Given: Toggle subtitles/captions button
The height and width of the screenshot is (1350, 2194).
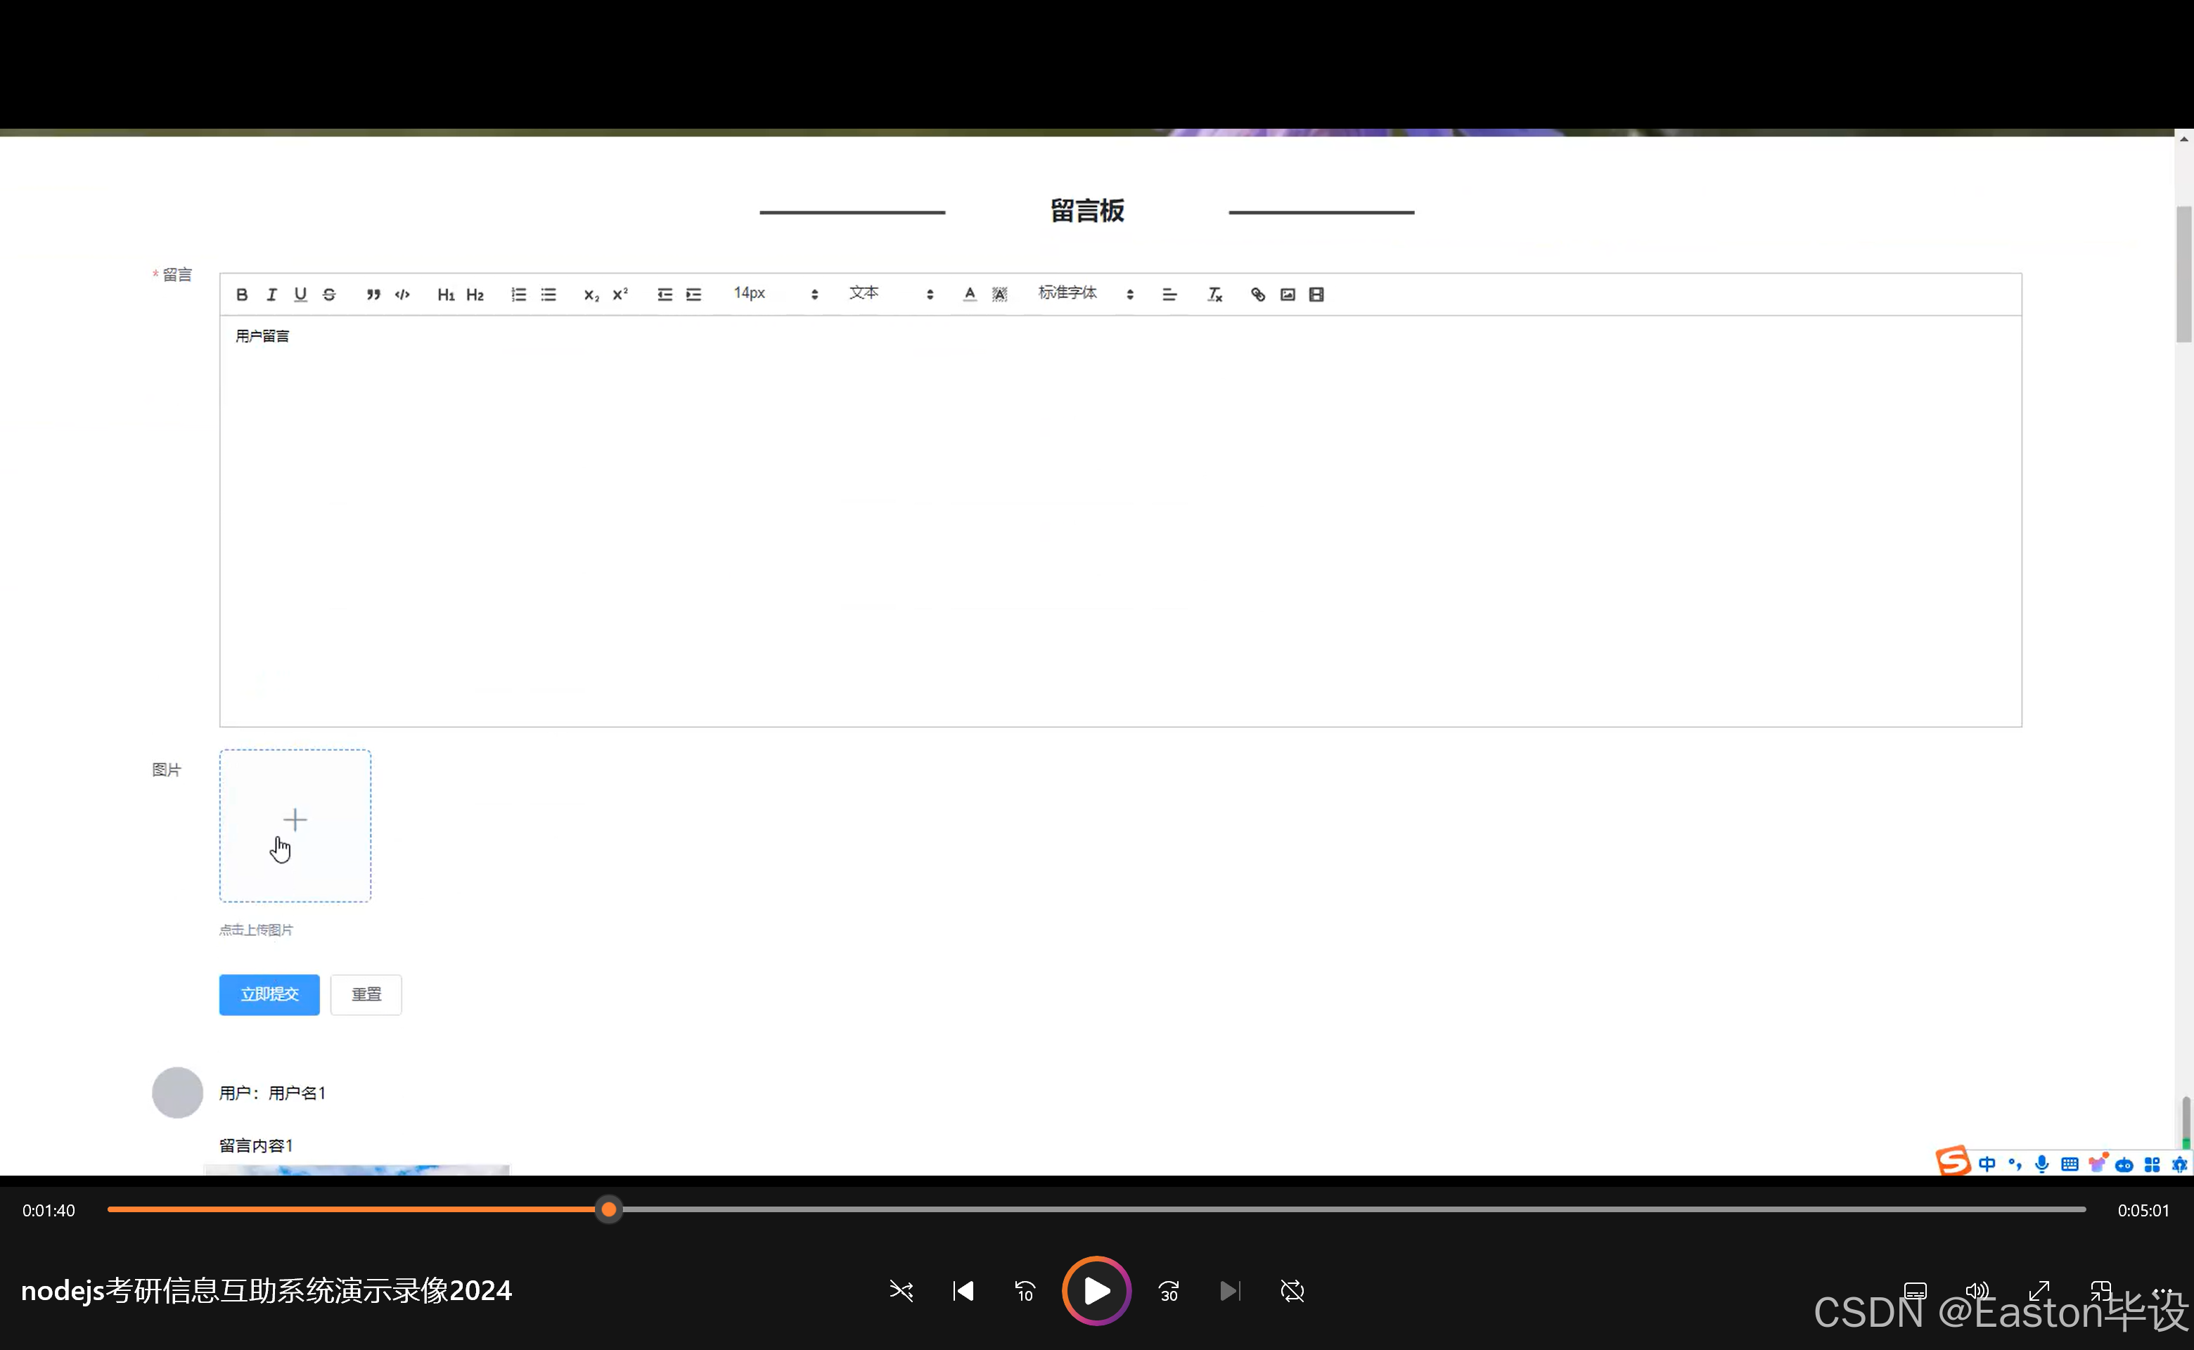Looking at the screenshot, I should (1916, 1291).
